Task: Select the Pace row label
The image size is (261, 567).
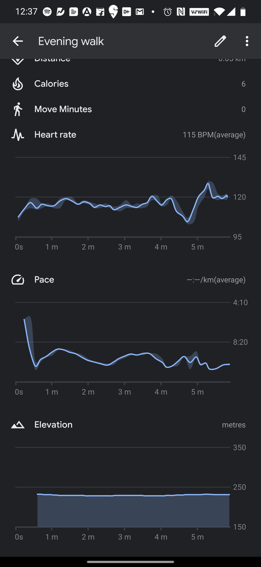Action: [x=44, y=280]
